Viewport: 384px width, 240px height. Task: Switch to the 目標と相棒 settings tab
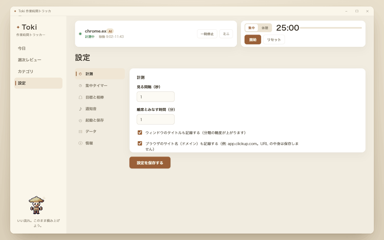point(100,97)
